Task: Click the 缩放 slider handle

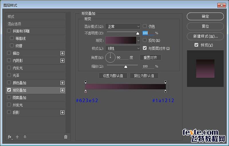Action: (x=126, y=67)
